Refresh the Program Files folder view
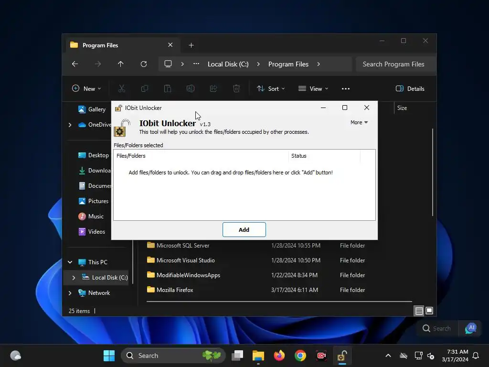The width and height of the screenshot is (489, 367). pos(144,64)
